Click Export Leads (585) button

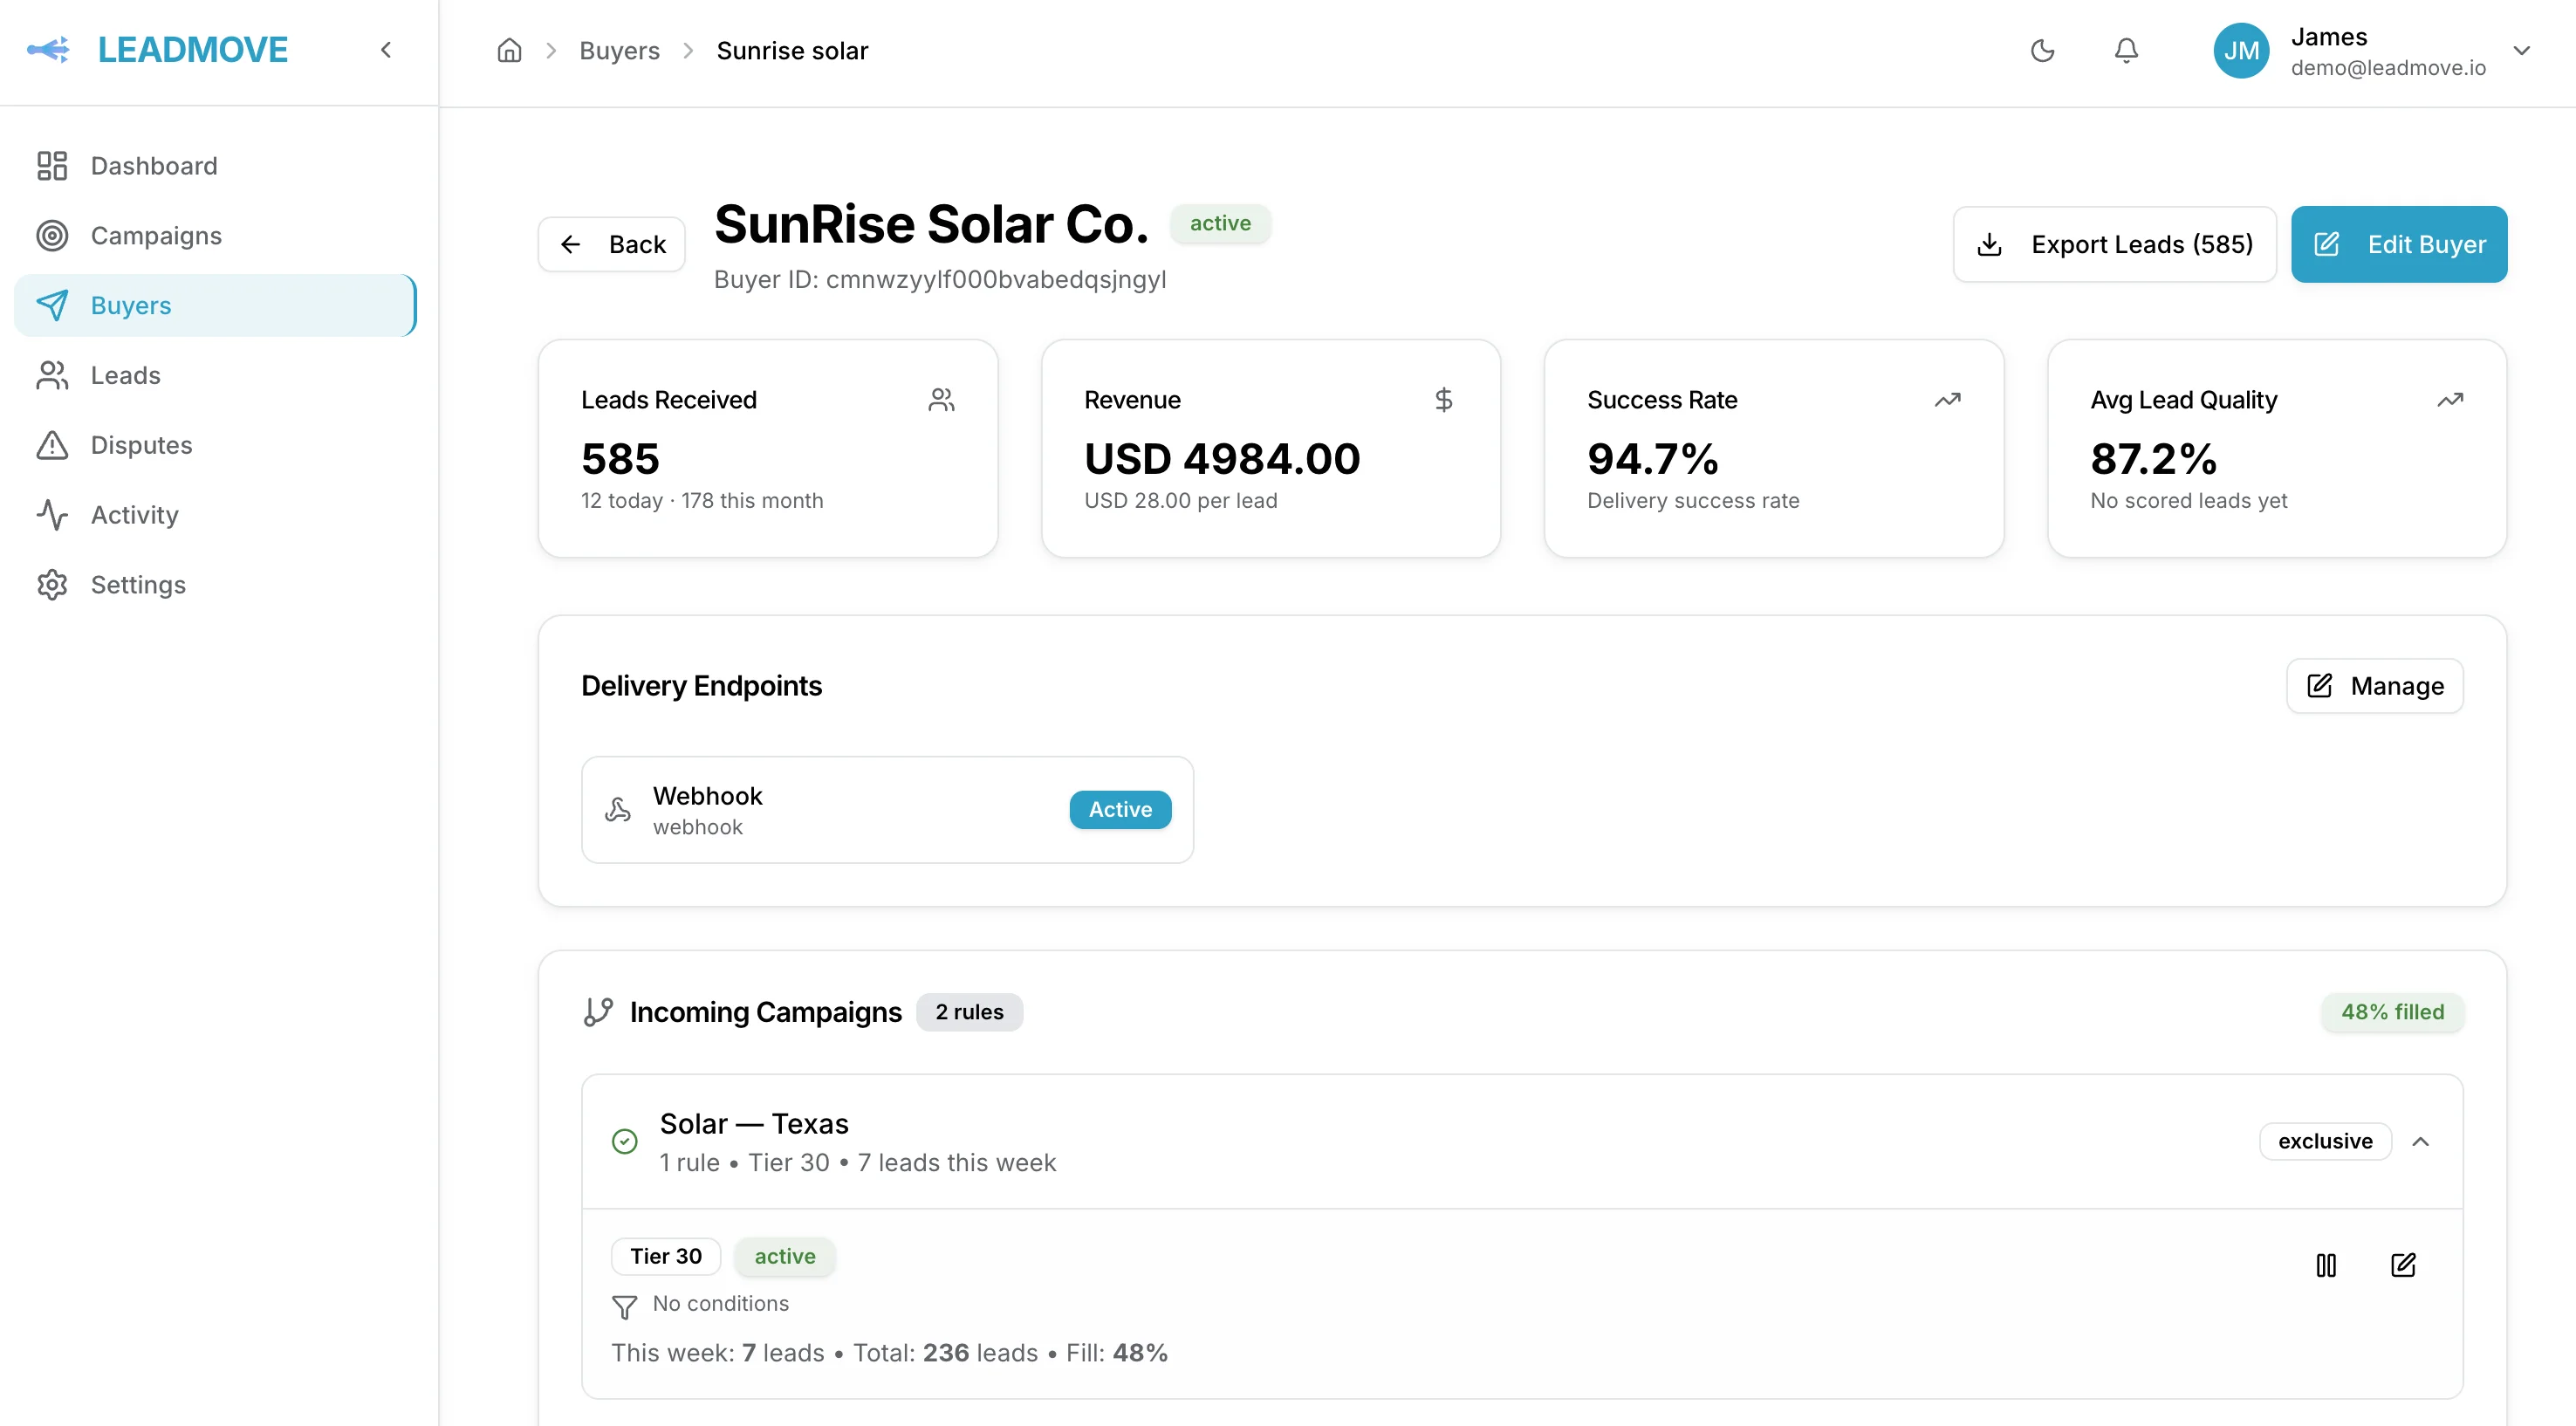(2114, 244)
